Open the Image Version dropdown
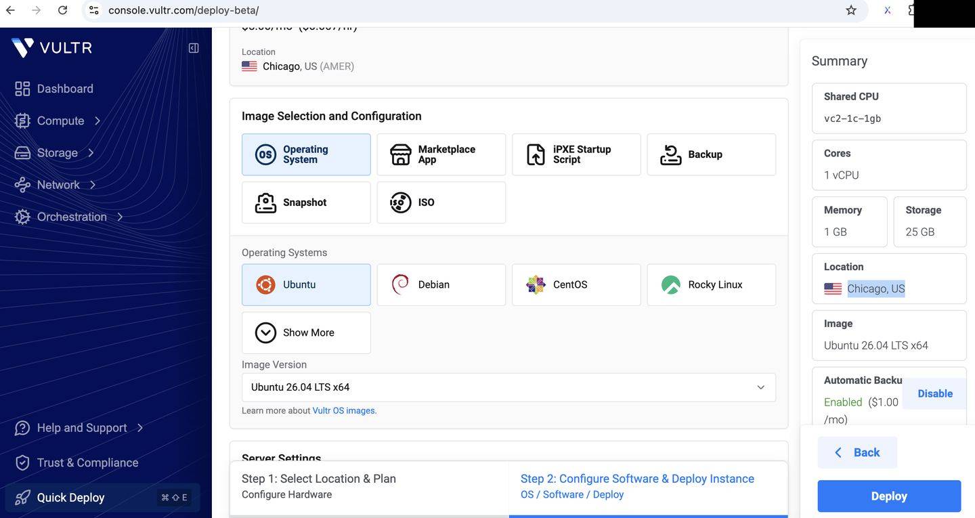 coord(508,387)
